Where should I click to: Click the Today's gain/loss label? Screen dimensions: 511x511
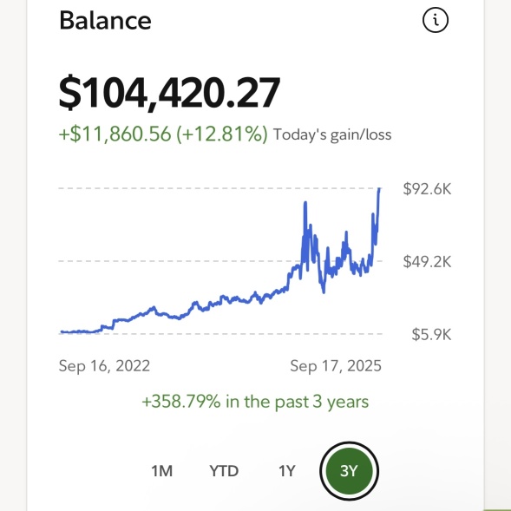332,134
